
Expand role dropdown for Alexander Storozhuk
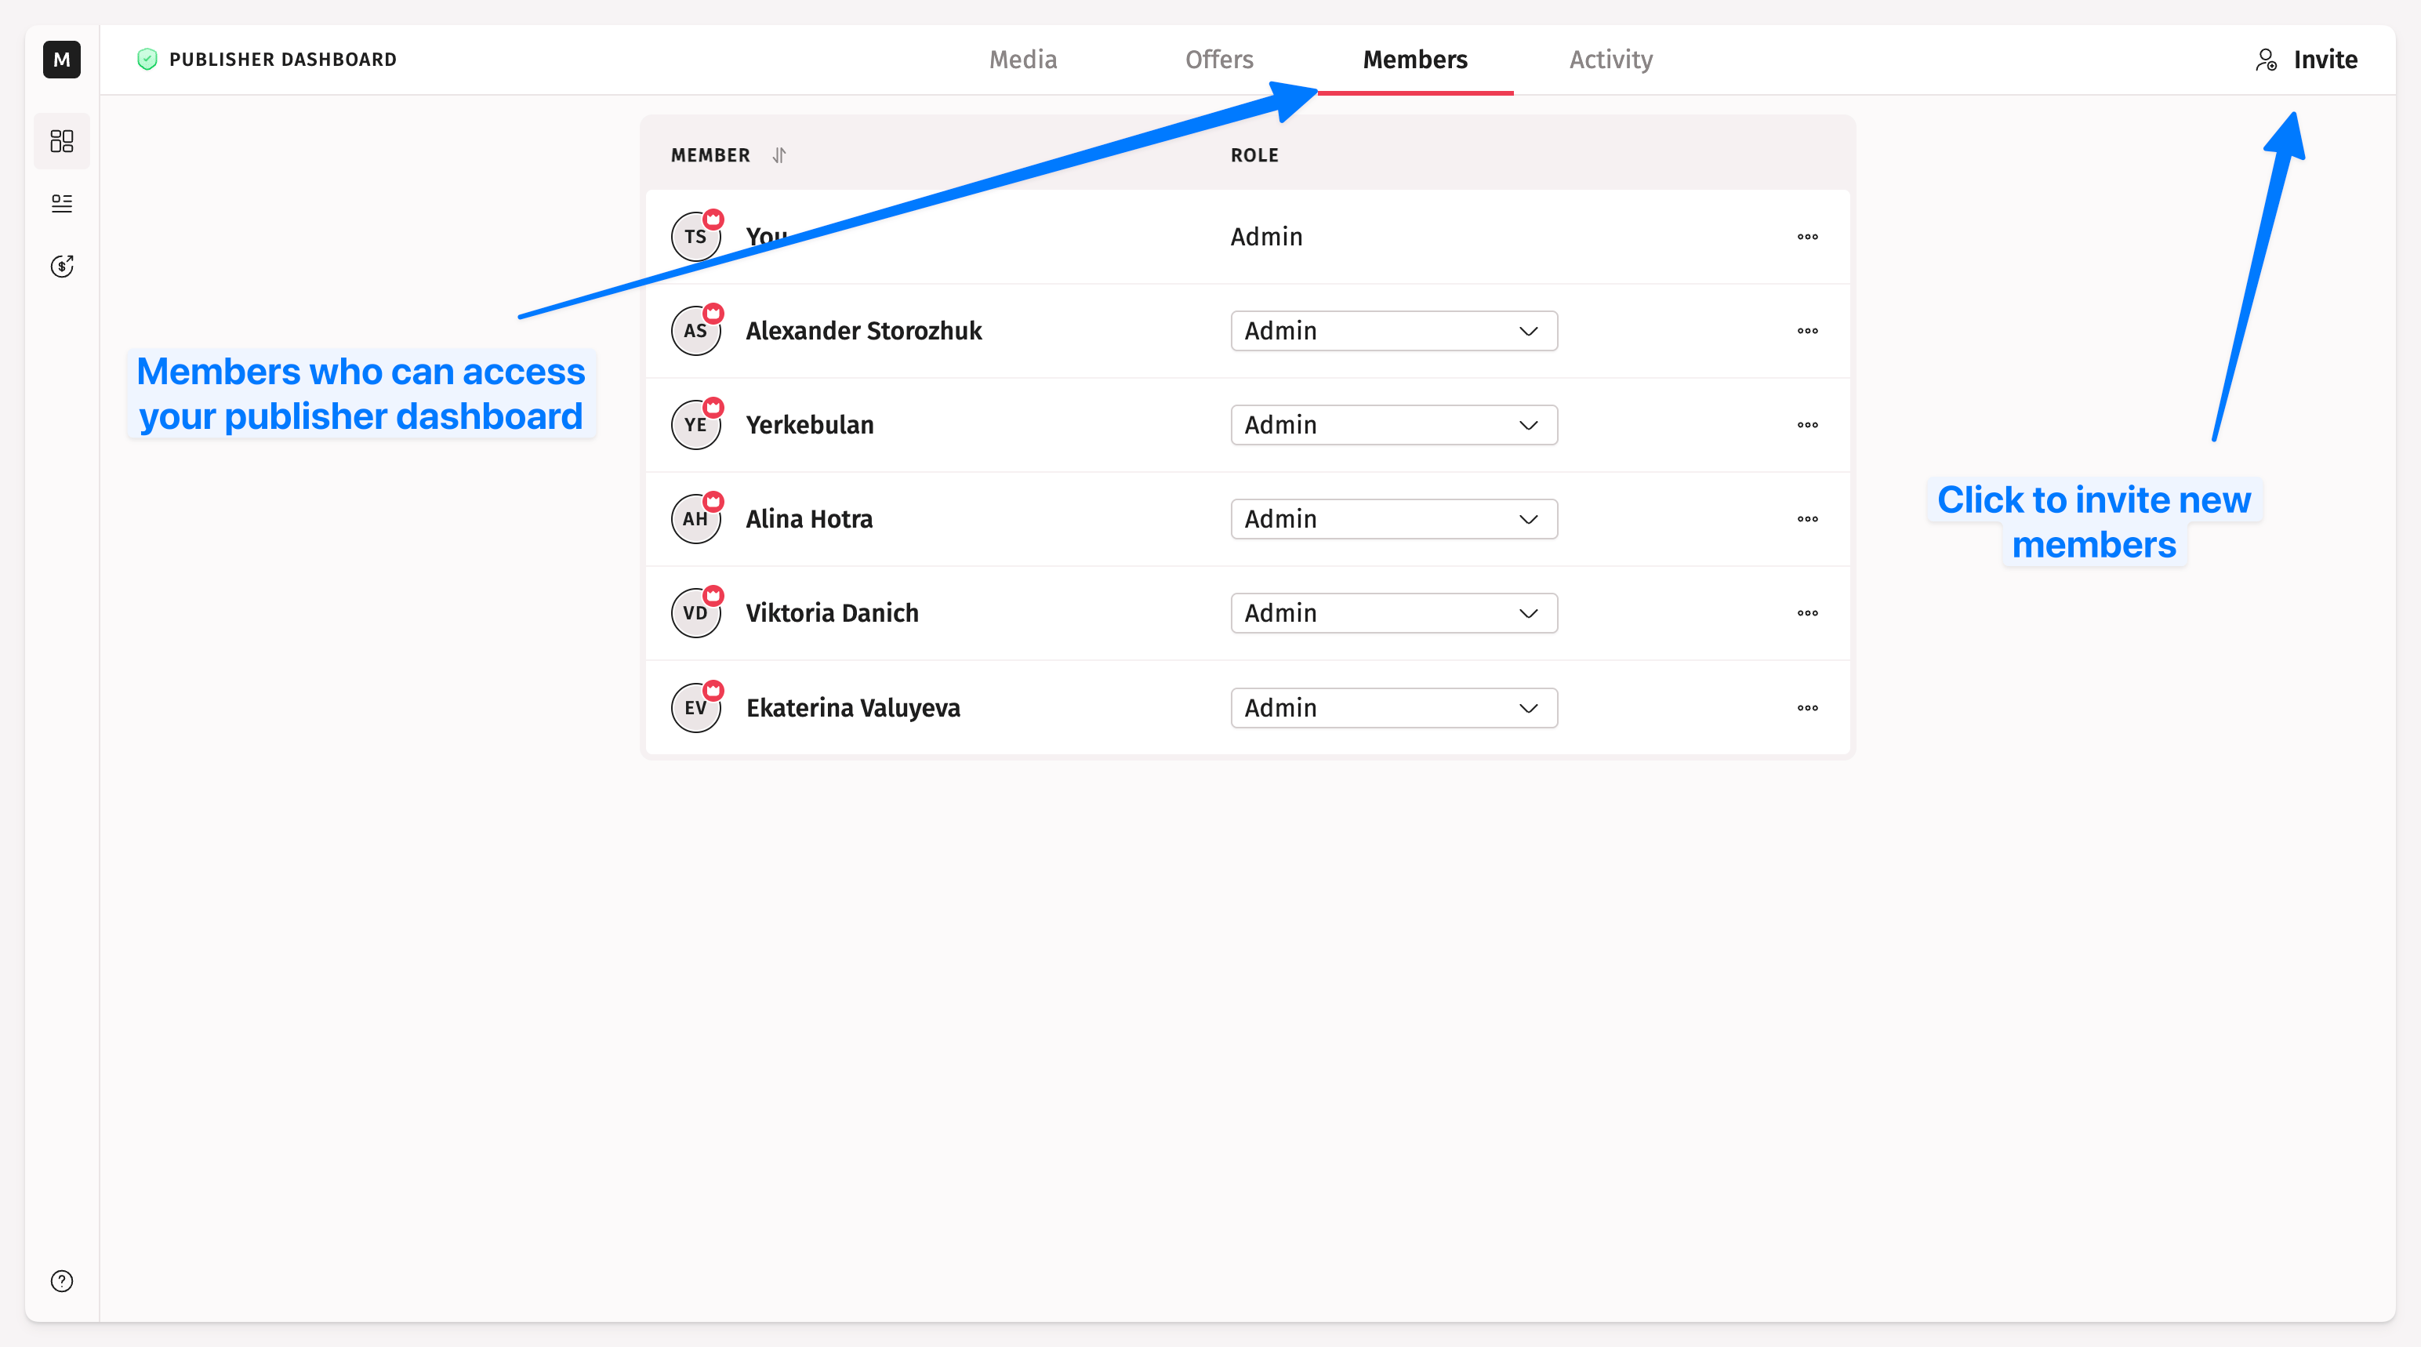pos(1393,331)
